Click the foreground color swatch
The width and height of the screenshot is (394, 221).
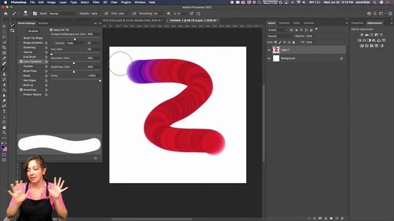click(x=2, y=147)
